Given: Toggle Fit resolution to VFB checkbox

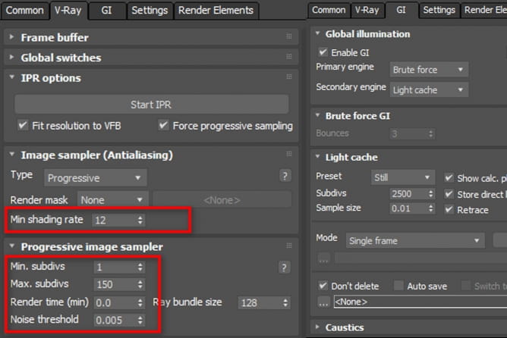Looking at the screenshot, I should point(22,125).
